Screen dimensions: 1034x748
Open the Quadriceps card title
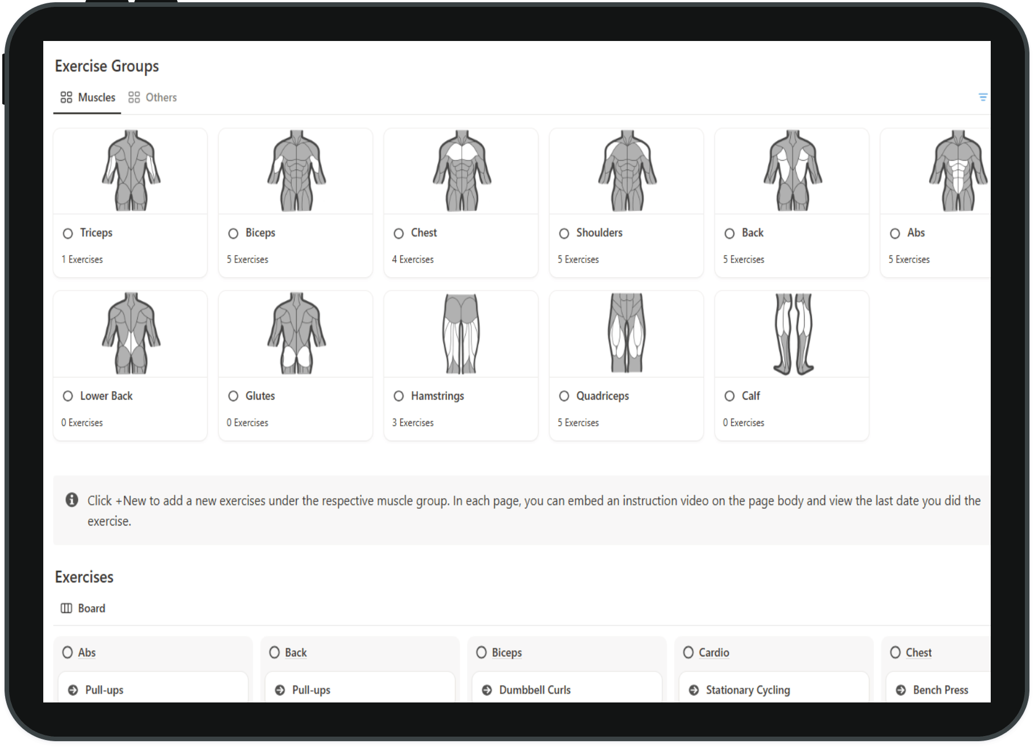coord(602,396)
